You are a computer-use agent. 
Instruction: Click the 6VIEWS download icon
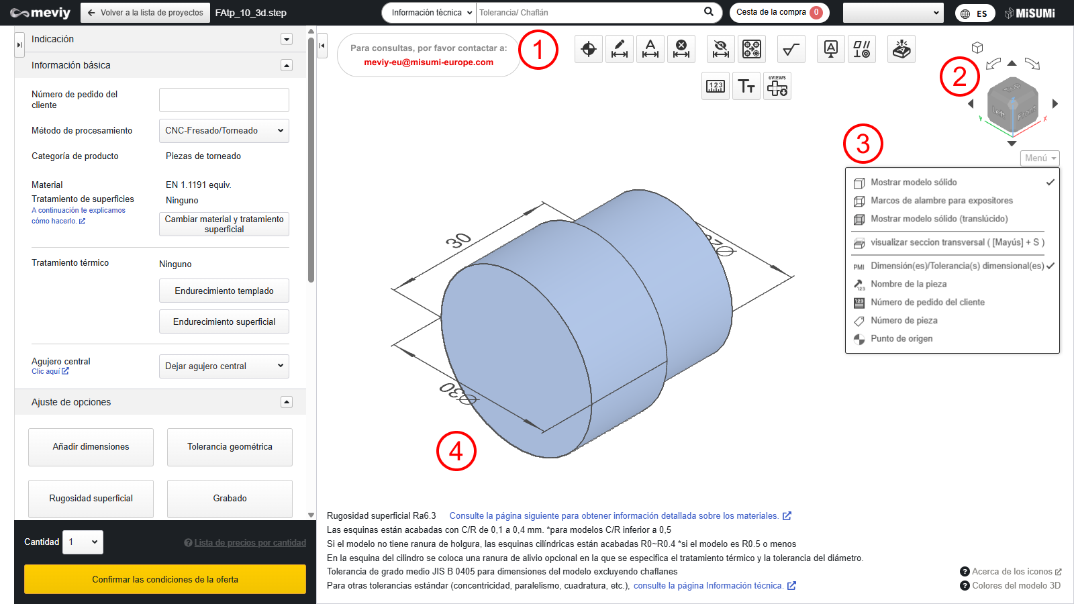pos(777,86)
